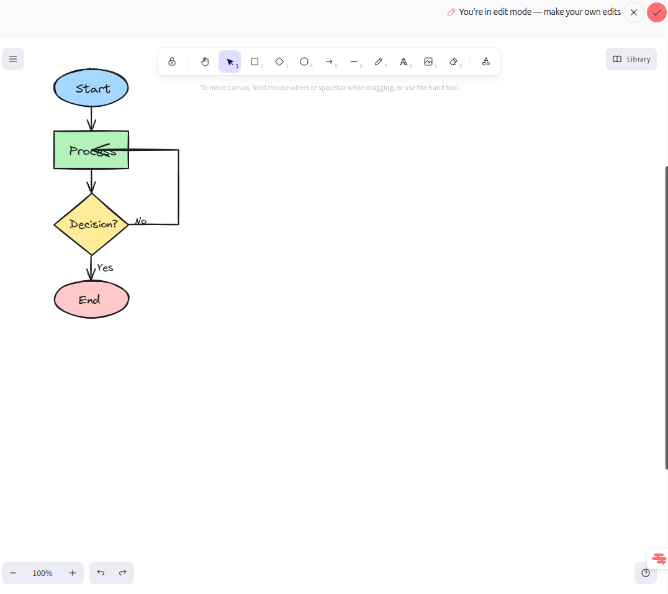Select the Hand panning tool
This screenshot has width=668, height=594.
pyautogui.click(x=205, y=62)
